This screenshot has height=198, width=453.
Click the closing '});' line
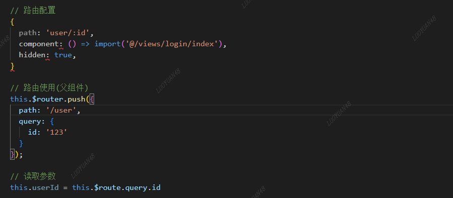(x=17, y=154)
